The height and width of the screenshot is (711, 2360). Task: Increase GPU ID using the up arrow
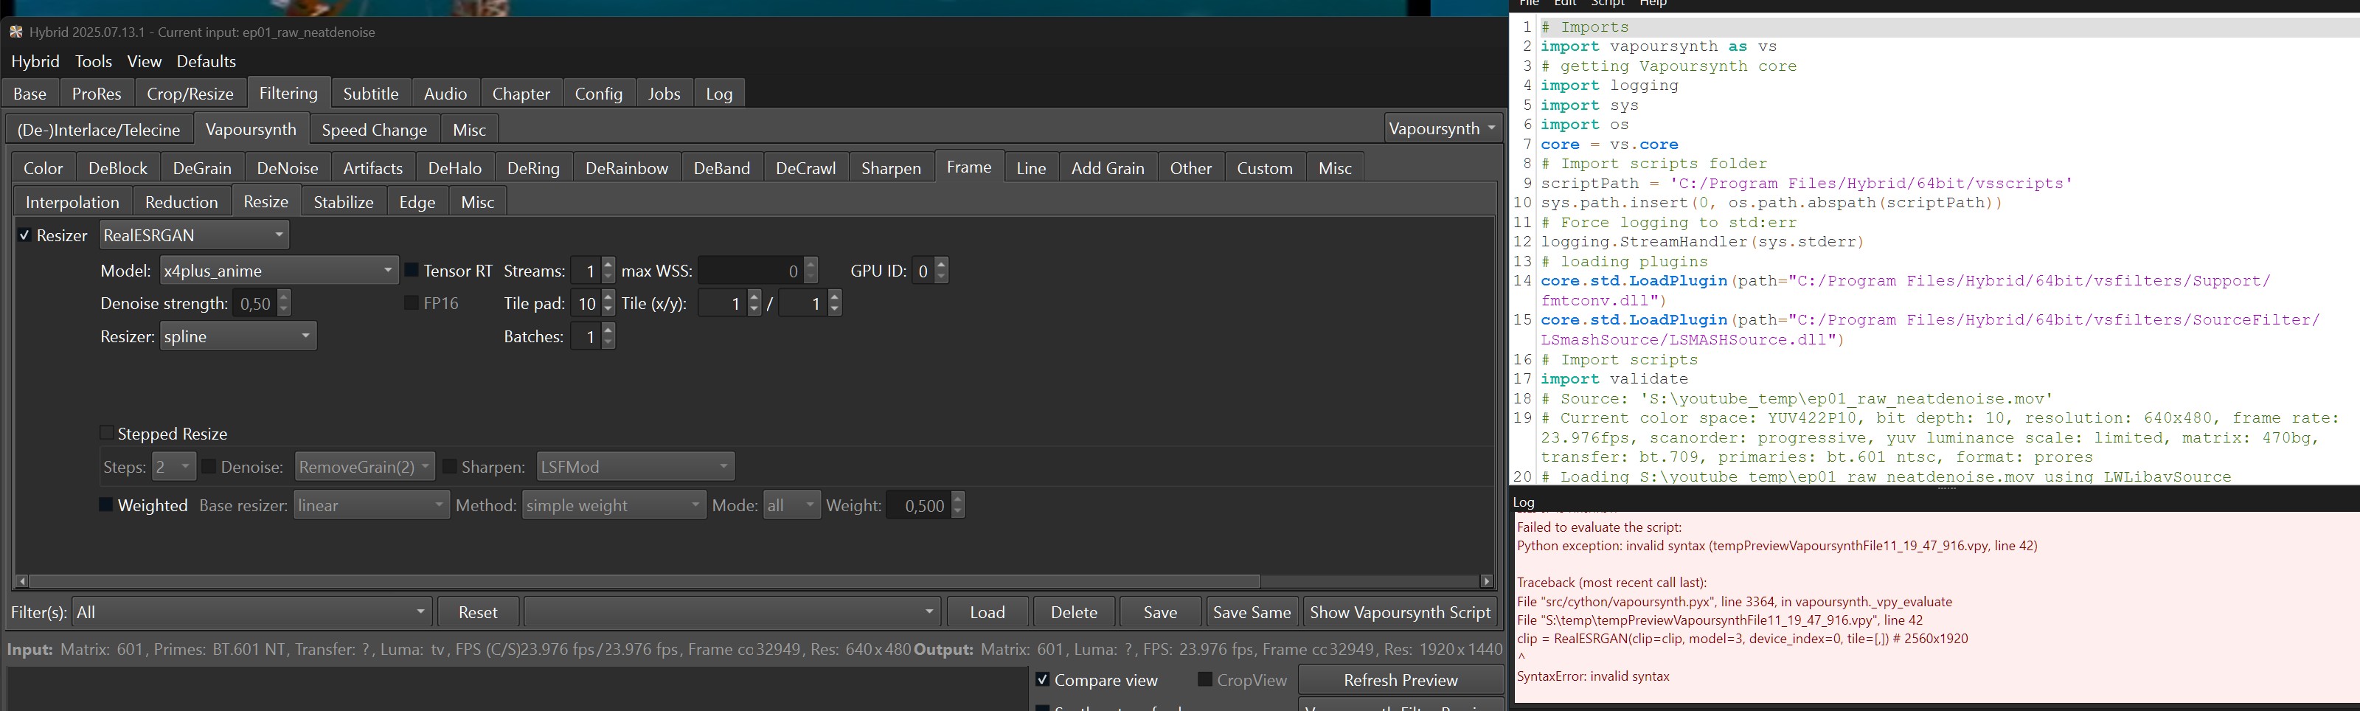coord(942,265)
